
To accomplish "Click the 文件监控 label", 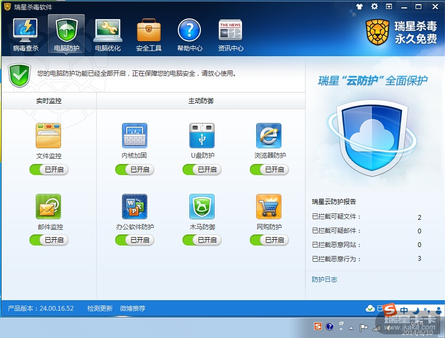I will coord(49,156).
